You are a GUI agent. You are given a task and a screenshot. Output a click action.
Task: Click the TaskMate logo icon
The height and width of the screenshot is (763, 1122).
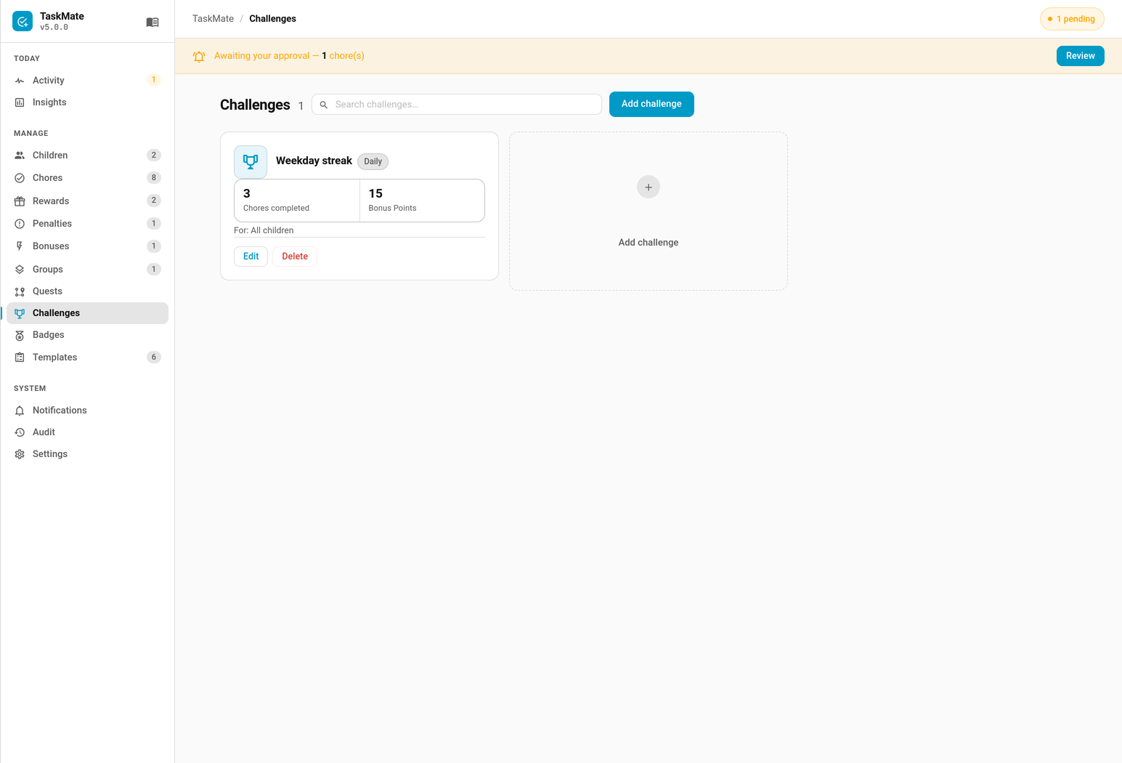(x=23, y=22)
